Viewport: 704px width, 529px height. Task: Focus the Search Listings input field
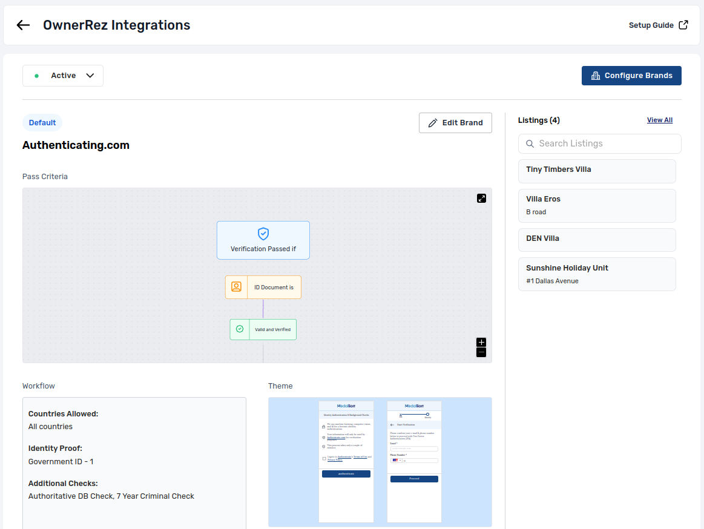(x=605, y=143)
